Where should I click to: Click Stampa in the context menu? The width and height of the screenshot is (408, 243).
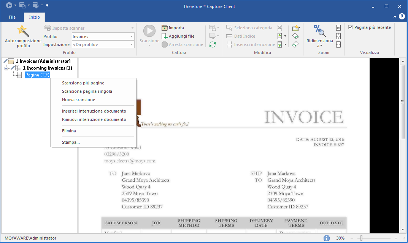point(71,142)
